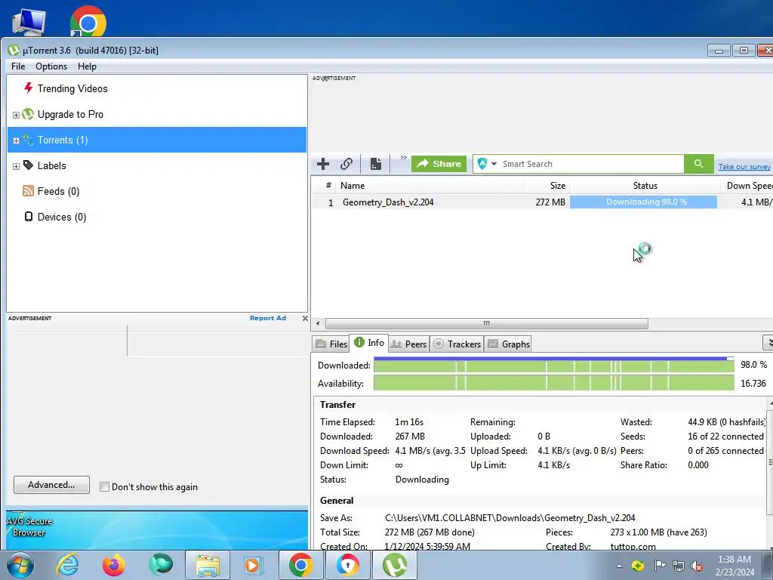
Task: Click Create New Torrent file icon
Action: [376, 164]
